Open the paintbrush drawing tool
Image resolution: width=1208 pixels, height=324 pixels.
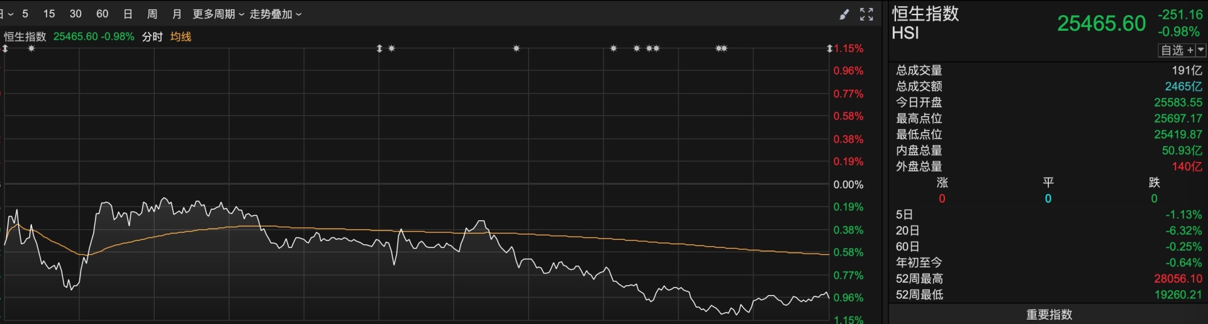[844, 14]
